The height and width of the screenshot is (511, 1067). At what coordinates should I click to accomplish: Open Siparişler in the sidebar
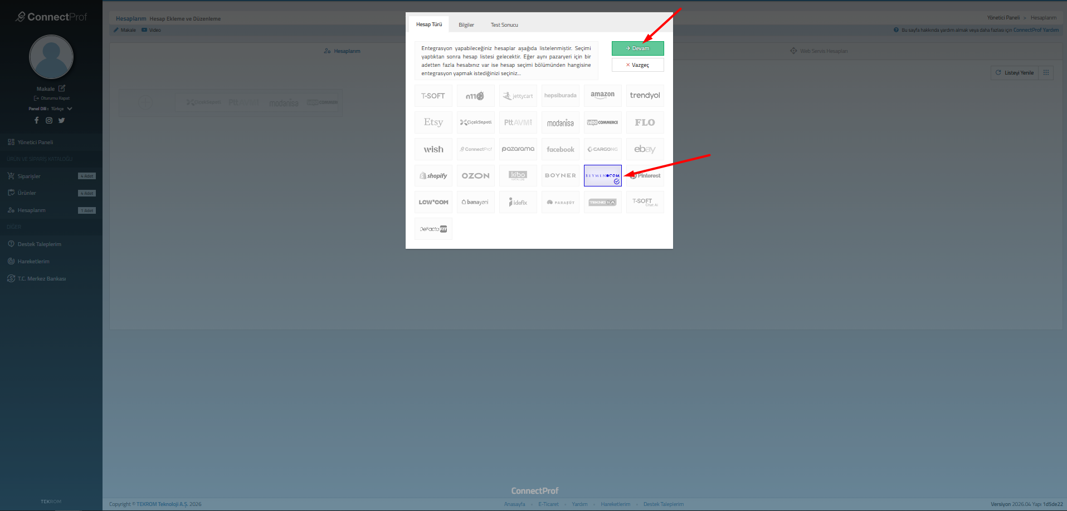pos(29,176)
